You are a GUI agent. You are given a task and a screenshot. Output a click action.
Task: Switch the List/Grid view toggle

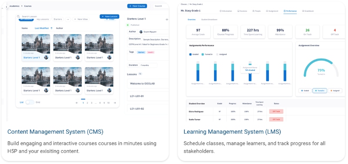point(30,102)
